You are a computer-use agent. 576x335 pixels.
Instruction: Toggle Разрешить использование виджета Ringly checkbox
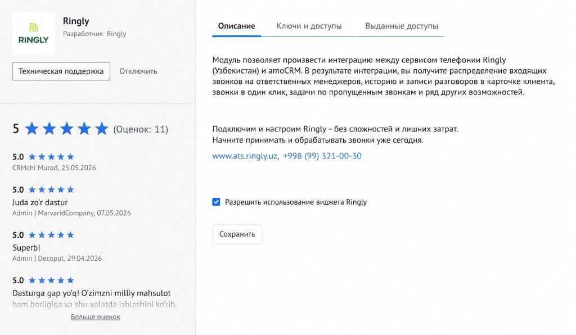216,202
